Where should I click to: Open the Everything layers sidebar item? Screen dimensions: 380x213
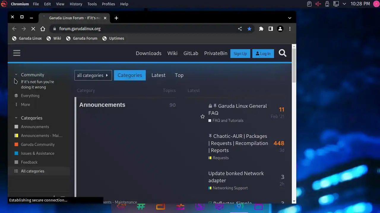coord(30,96)
